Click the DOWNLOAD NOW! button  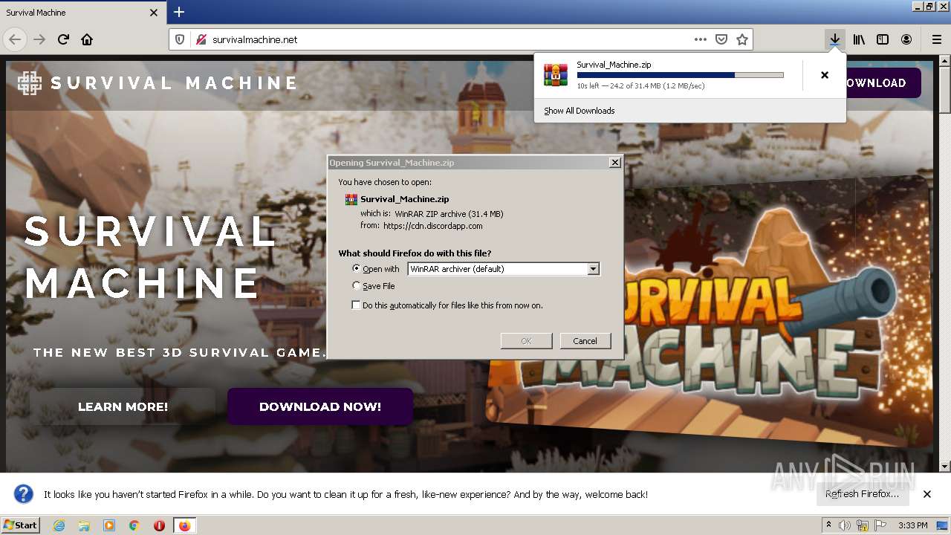point(320,406)
